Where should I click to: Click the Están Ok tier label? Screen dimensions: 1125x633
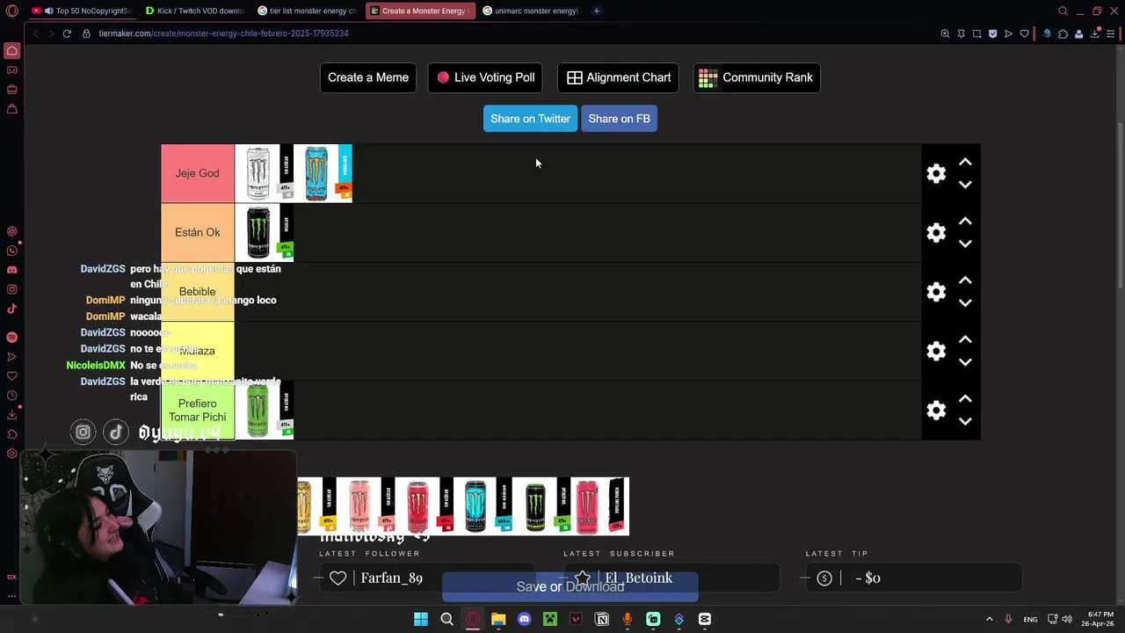197,232
